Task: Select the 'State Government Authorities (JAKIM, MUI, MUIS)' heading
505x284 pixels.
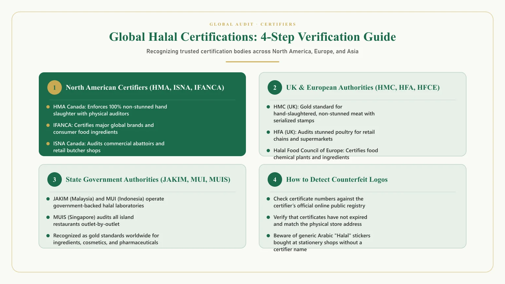Action: coord(148,179)
